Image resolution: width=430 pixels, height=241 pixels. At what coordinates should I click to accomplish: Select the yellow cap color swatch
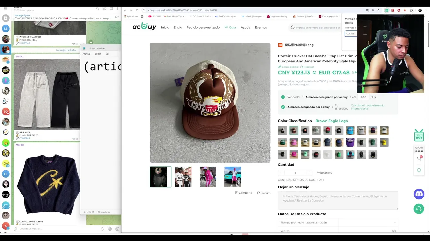click(384, 142)
